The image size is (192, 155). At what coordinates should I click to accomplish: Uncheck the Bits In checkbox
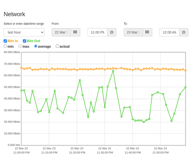pos(5,41)
